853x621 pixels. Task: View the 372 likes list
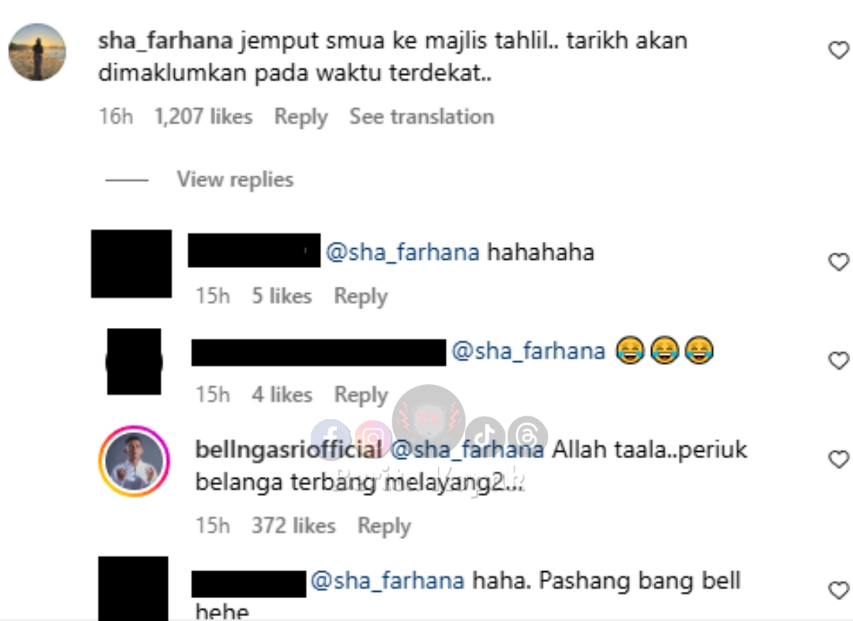(x=293, y=526)
